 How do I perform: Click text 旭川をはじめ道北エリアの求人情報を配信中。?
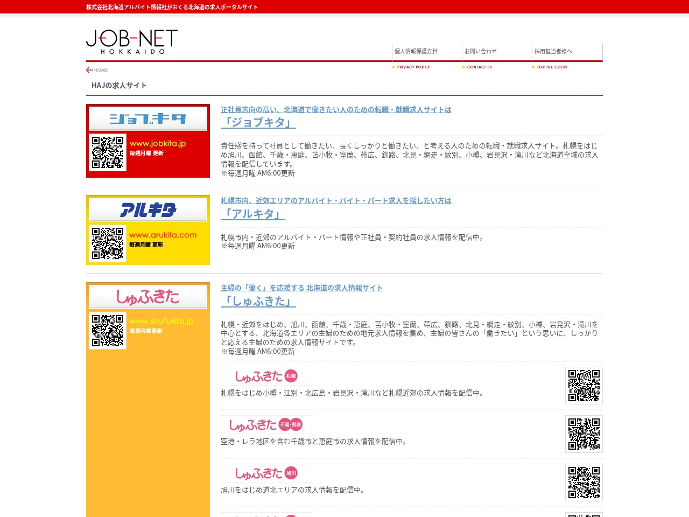(293, 490)
